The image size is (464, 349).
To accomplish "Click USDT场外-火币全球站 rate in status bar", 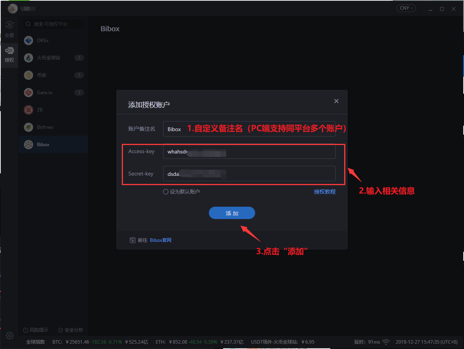I will pos(283,342).
